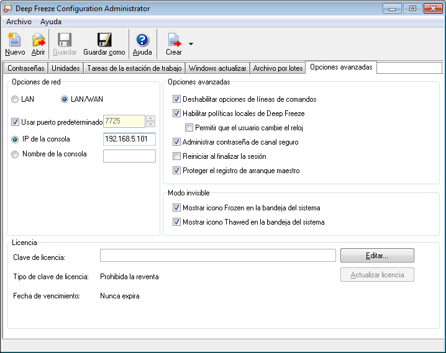Decrease port number with down spinner arrow
This screenshot has height=353, width=446.
point(150,125)
